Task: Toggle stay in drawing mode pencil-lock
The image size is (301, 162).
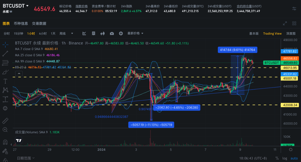Action: click(5, 151)
